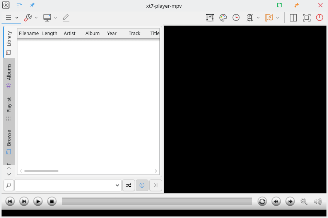Open the search combo box dropdown arrow
This screenshot has width=328, height=218.
click(x=117, y=185)
